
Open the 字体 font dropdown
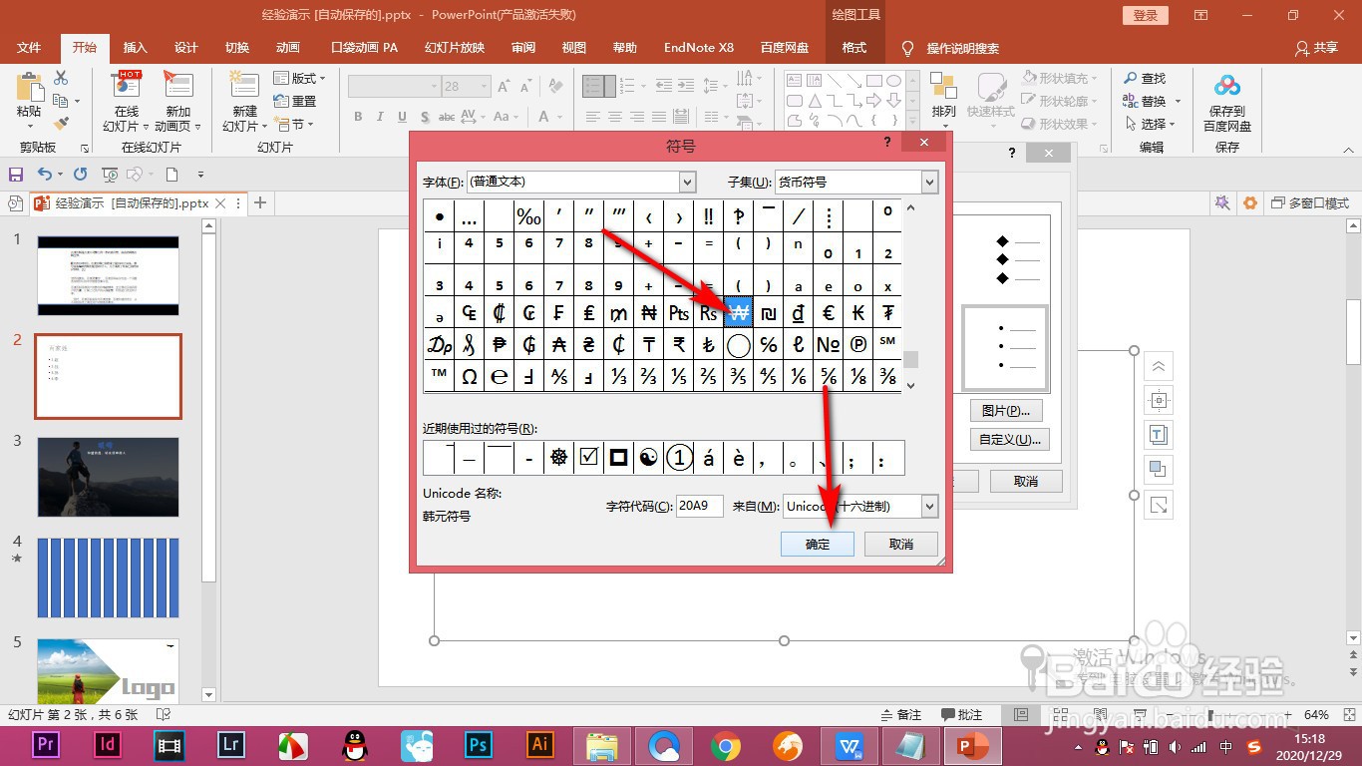tap(687, 183)
